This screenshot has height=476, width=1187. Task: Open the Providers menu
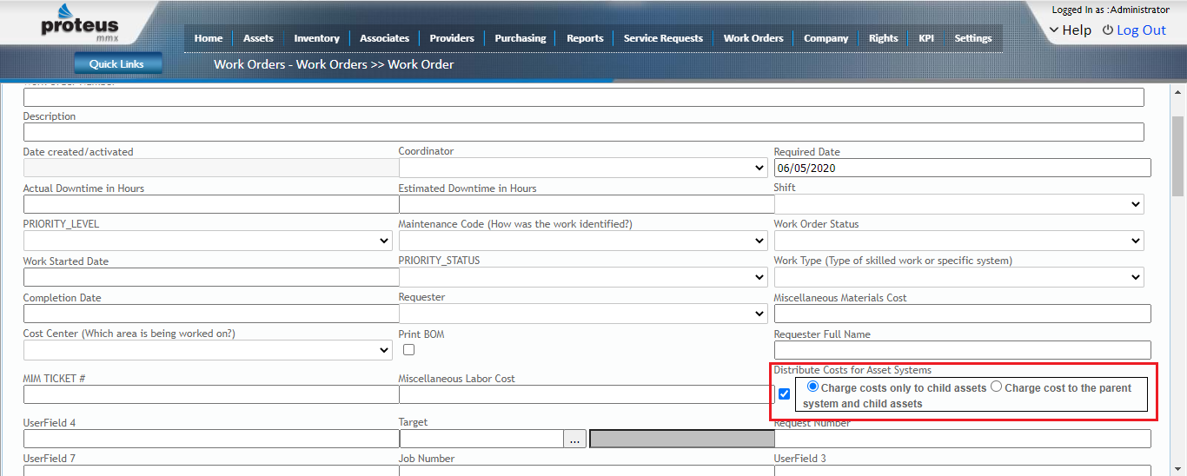pos(452,38)
